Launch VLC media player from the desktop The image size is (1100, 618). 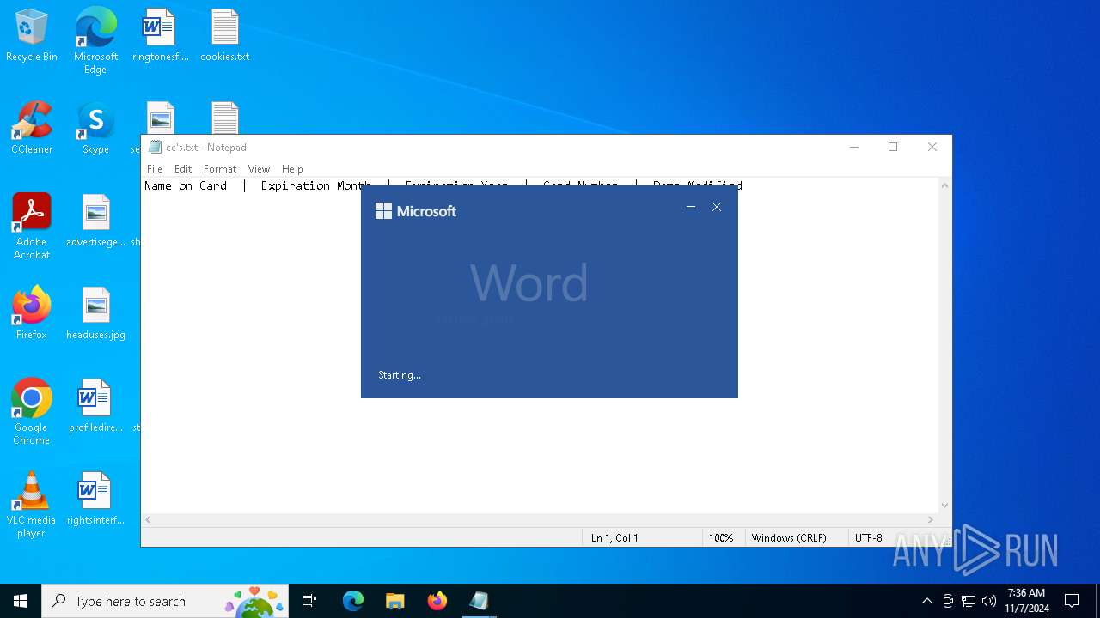point(32,505)
